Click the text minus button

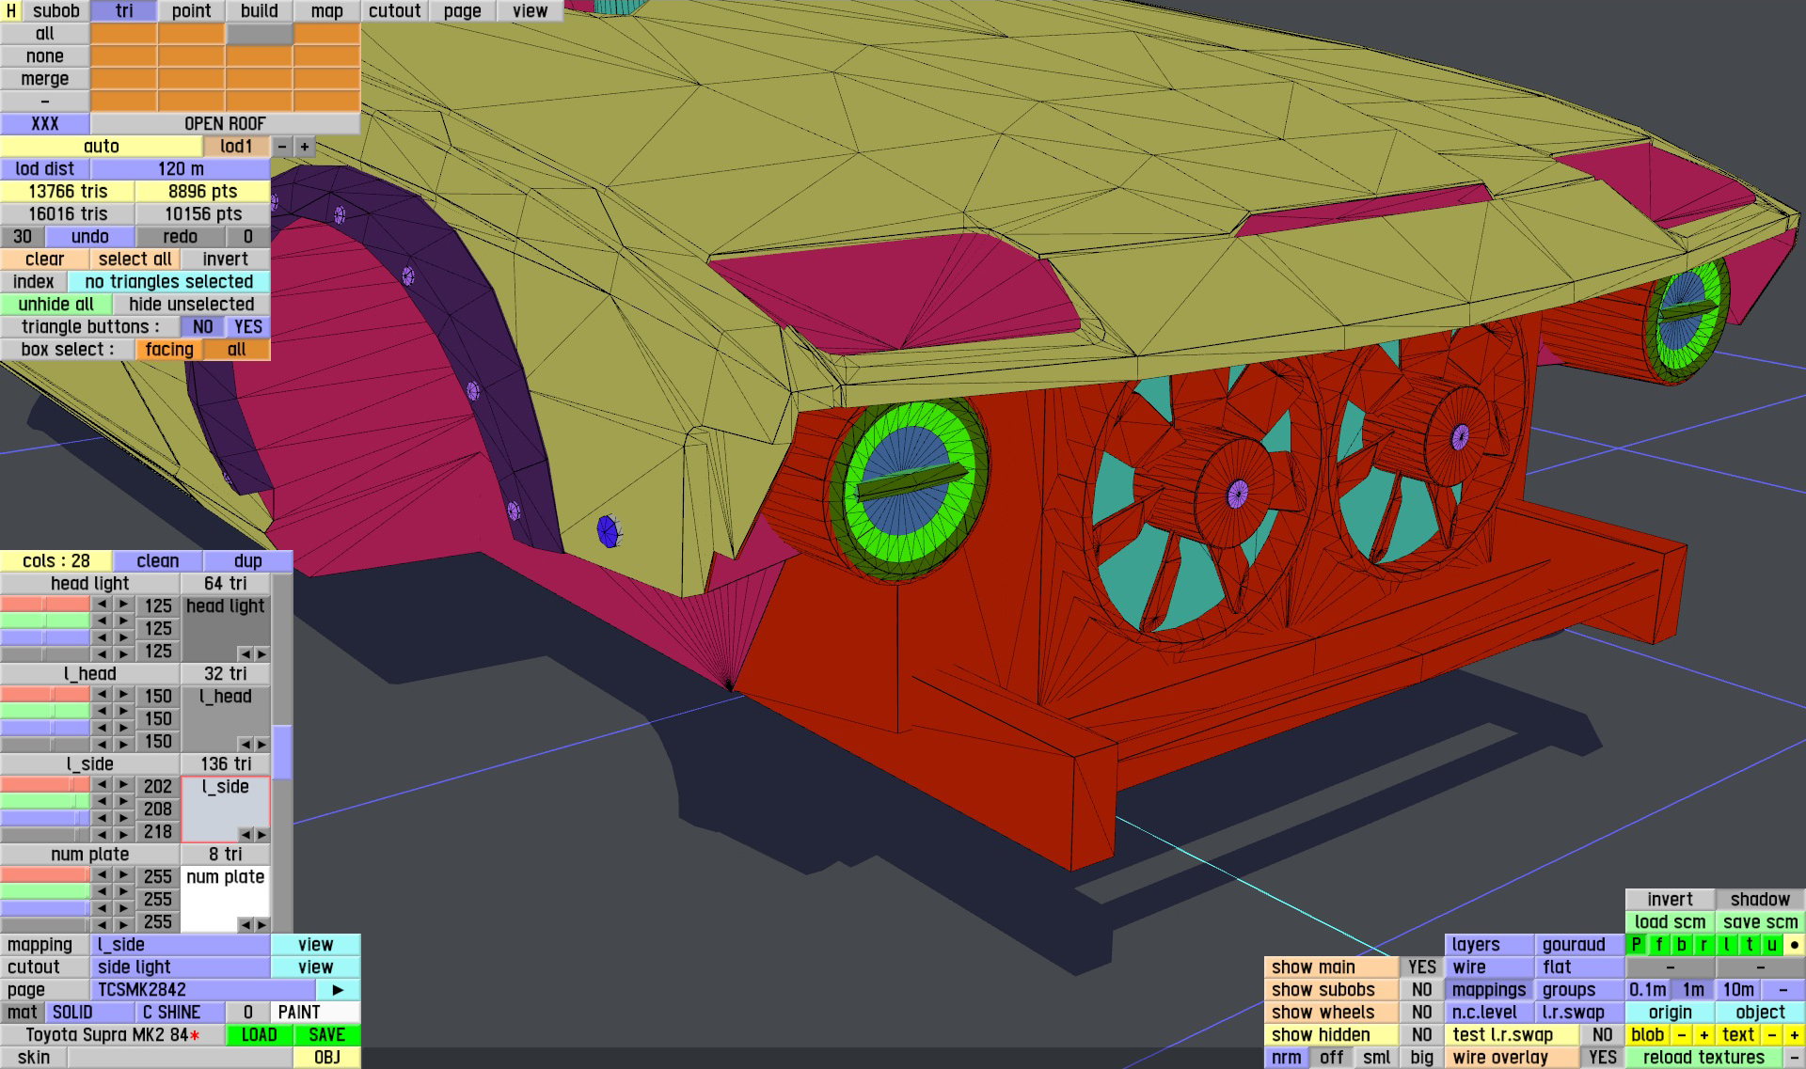pyautogui.click(x=1771, y=1035)
